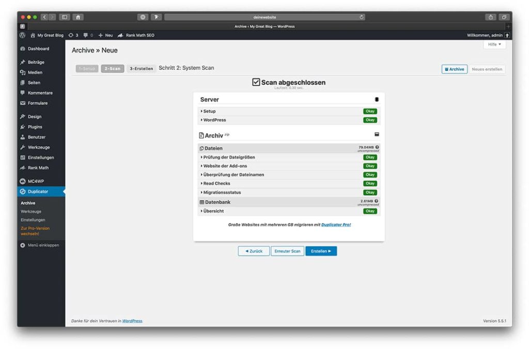Click the Werkzeuge wrench icon
The height and width of the screenshot is (349, 529).
(23, 147)
